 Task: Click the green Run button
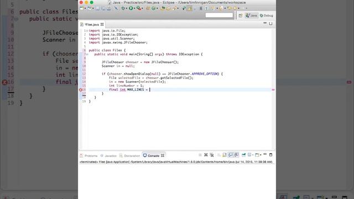coord(131,8)
